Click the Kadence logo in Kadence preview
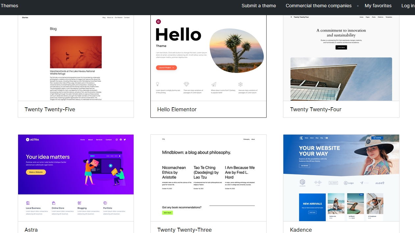The image size is (415, 233). coord(301,138)
